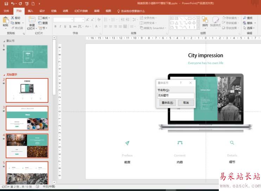Screen dimensions: 261x191
Task: Increase font size with the larger A icon
Action: 88,20
